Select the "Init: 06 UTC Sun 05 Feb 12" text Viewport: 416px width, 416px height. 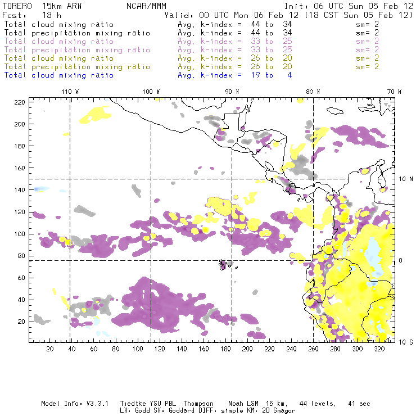click(x=349, y=6)
